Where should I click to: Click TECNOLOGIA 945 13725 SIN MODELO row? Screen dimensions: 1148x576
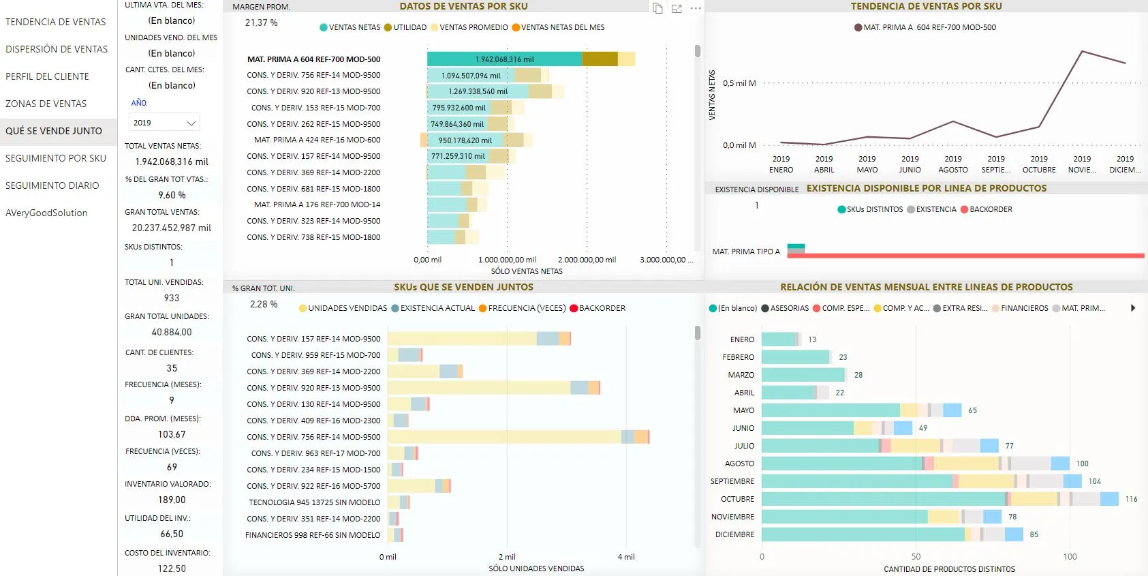point(314,502)
